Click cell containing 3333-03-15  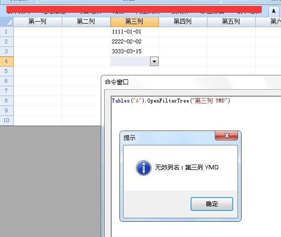(135, 52)
